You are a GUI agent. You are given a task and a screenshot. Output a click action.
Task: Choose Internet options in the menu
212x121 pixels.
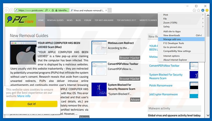171,56
